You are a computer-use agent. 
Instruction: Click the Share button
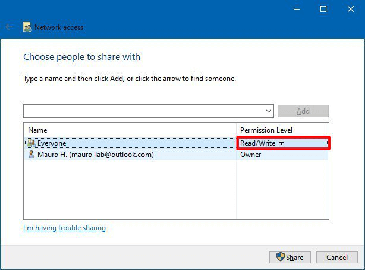pyautogui.click(x=290, y=257)
